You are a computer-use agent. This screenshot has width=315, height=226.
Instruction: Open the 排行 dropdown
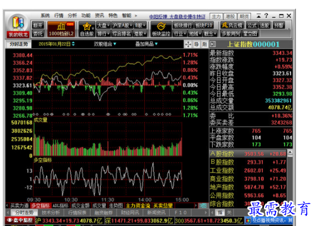point(103,34)
